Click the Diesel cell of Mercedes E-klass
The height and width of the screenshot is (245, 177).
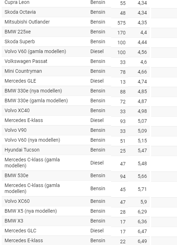tap(97, 120)
